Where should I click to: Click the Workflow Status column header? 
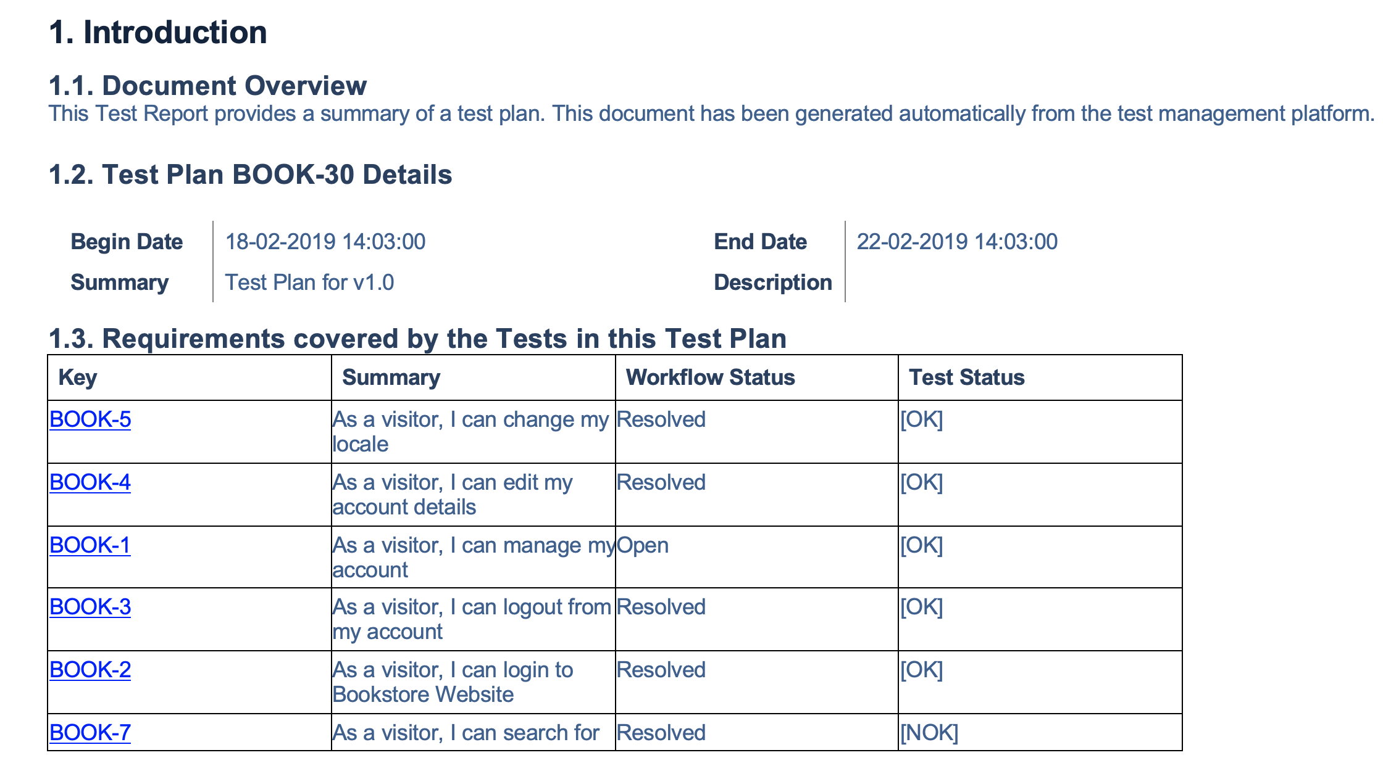(x=711, y=377)
